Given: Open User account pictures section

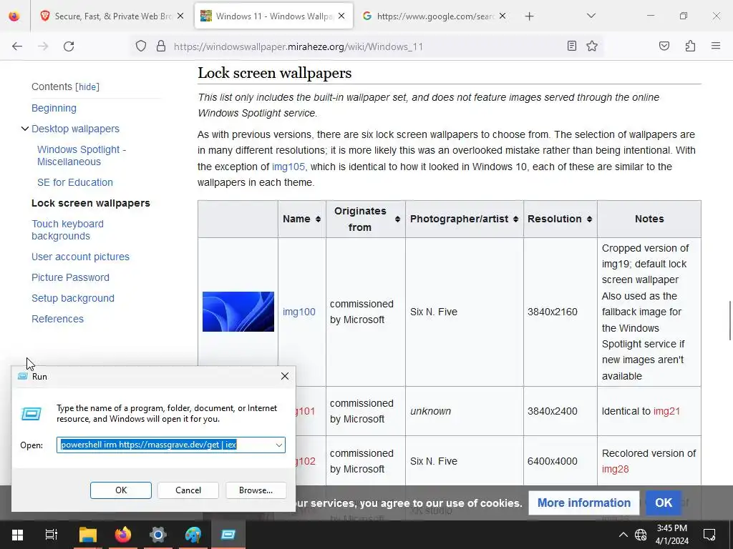Looking at the screenshot, I should click(x=80, y=257).
